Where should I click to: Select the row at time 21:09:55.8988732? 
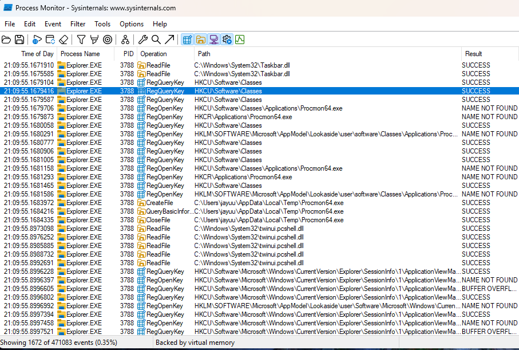coord(260,254)
